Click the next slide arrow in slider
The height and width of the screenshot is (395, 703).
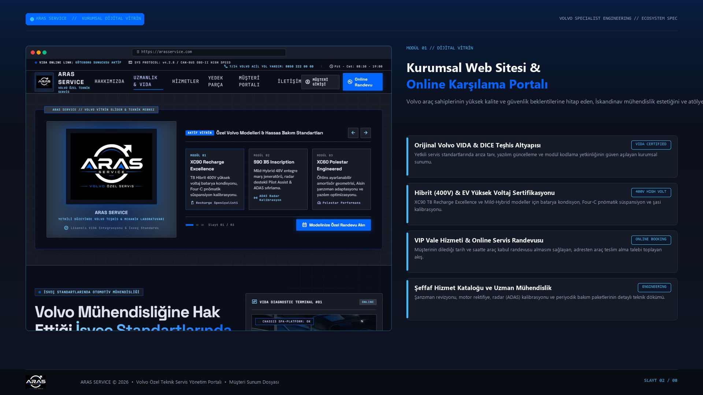coord(365,133)
